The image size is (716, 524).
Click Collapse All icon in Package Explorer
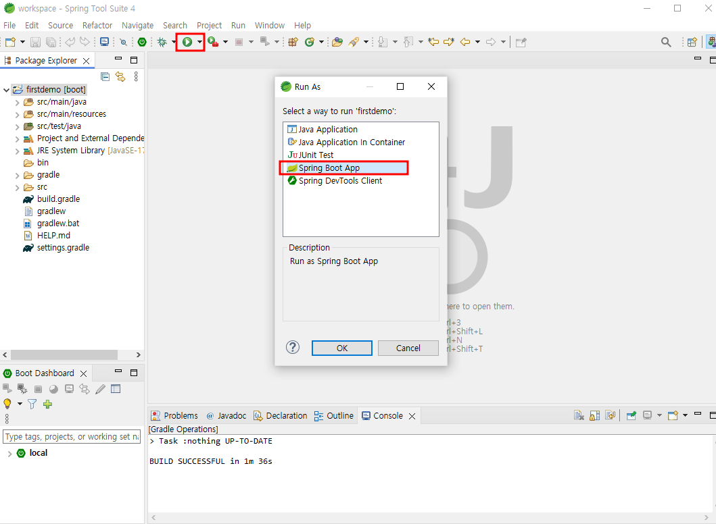click(x=105, y=76)
